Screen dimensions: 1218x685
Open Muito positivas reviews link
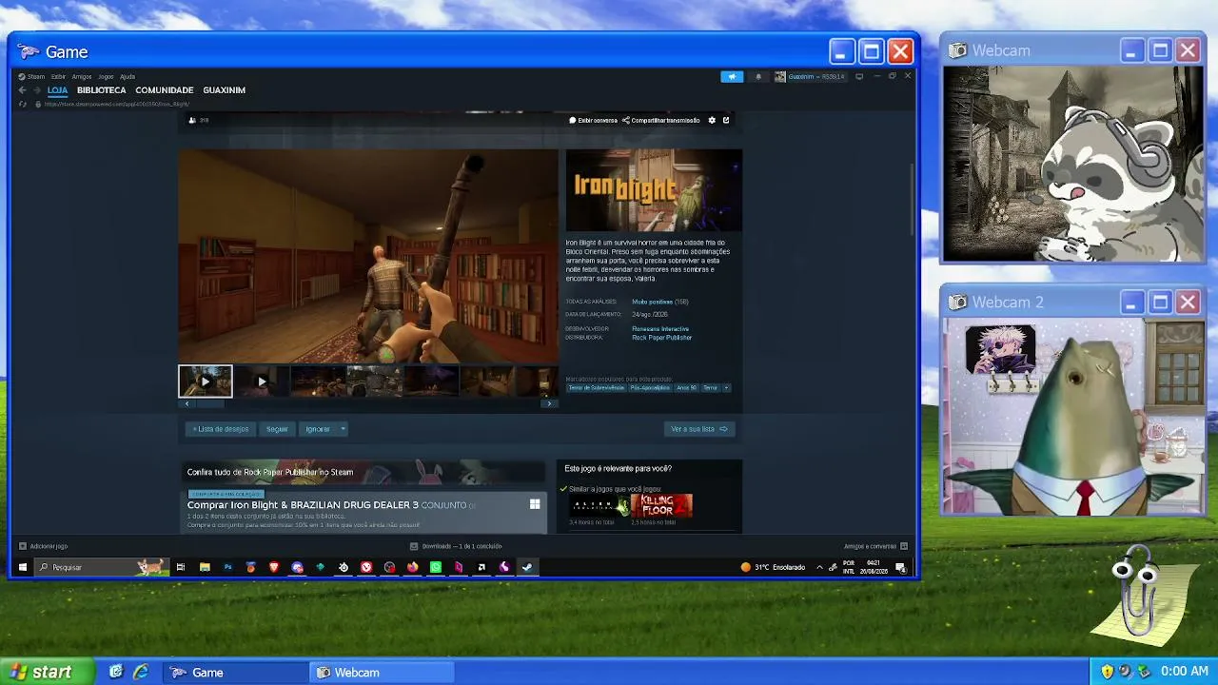coord(652,302)
